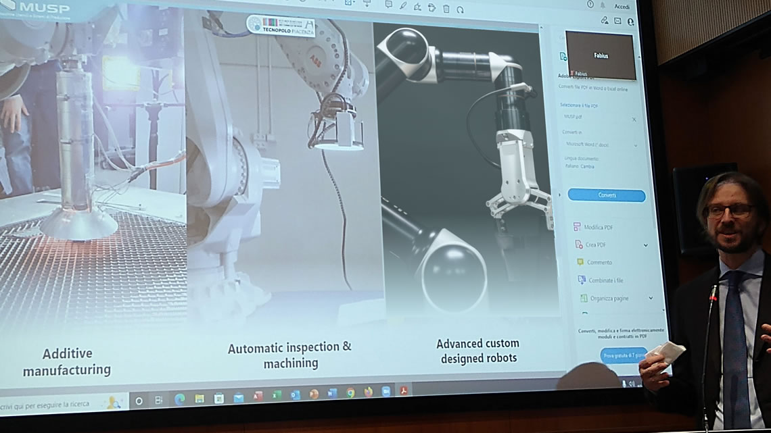Collapse the right tools pane arrow
The width and height of the screenshot is (771, 433).
[x=559, y=195]
